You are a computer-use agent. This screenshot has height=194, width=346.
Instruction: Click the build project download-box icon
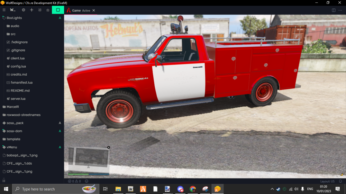pos(48,10)
